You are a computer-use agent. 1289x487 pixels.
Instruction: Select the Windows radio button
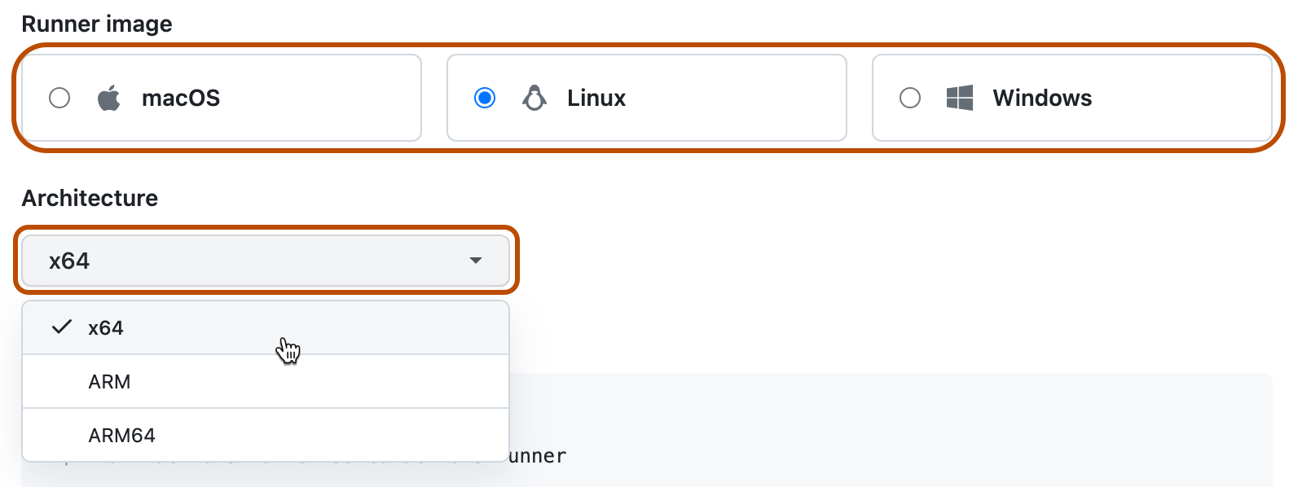click(909, 98)
